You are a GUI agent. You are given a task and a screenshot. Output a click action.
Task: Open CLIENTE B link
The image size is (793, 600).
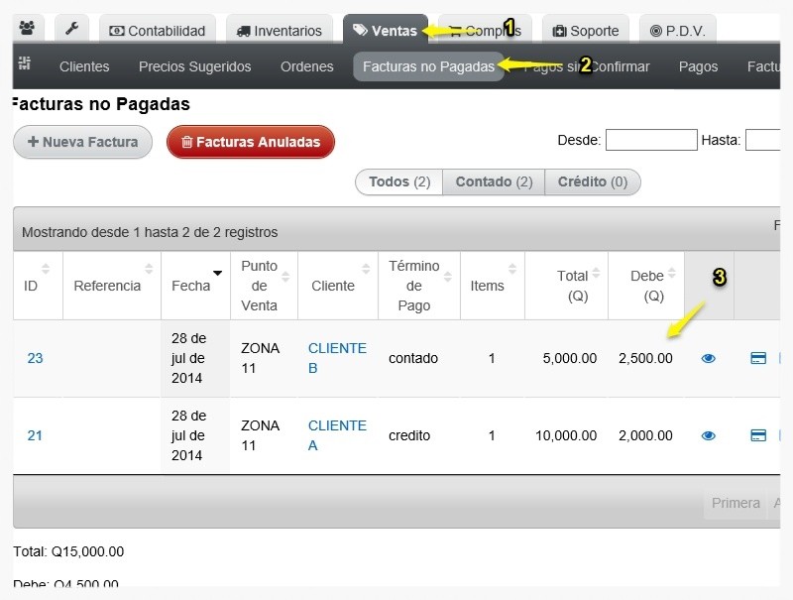(337, 358)
